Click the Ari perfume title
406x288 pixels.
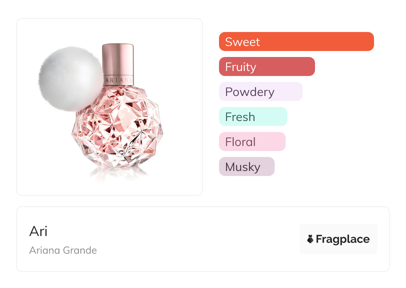38,231
